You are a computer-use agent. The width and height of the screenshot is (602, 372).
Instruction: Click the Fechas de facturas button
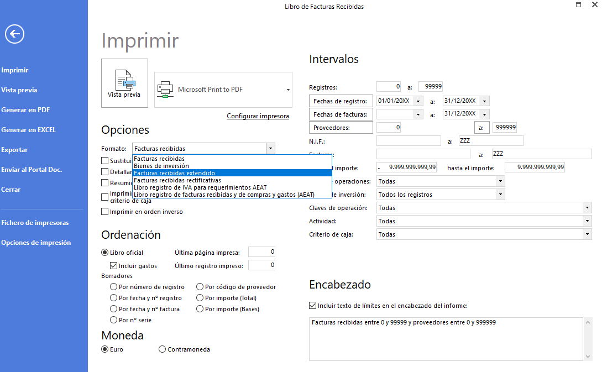[341, 114]
